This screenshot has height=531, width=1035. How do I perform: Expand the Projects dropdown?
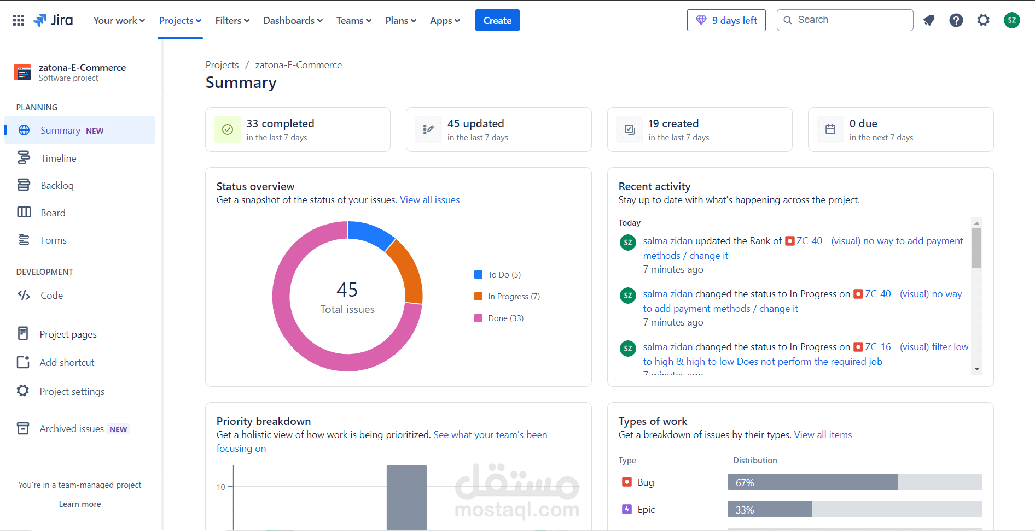point(180,20)
